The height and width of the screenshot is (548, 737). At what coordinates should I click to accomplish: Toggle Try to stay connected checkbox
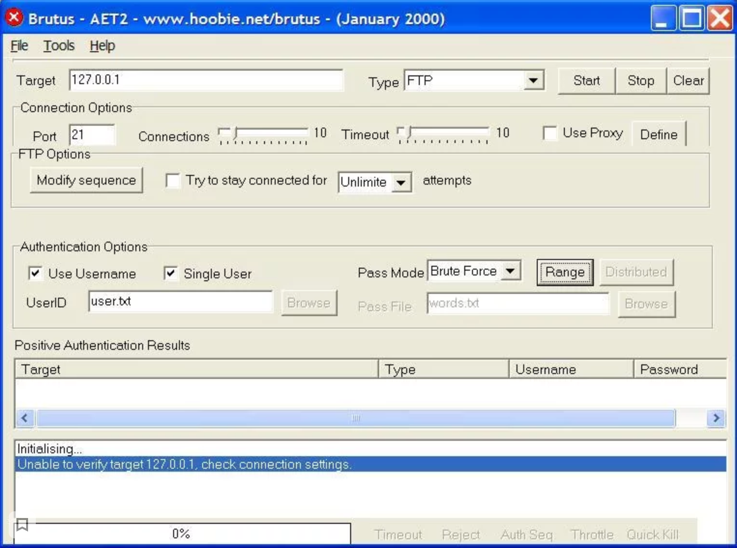click(173, 181)
